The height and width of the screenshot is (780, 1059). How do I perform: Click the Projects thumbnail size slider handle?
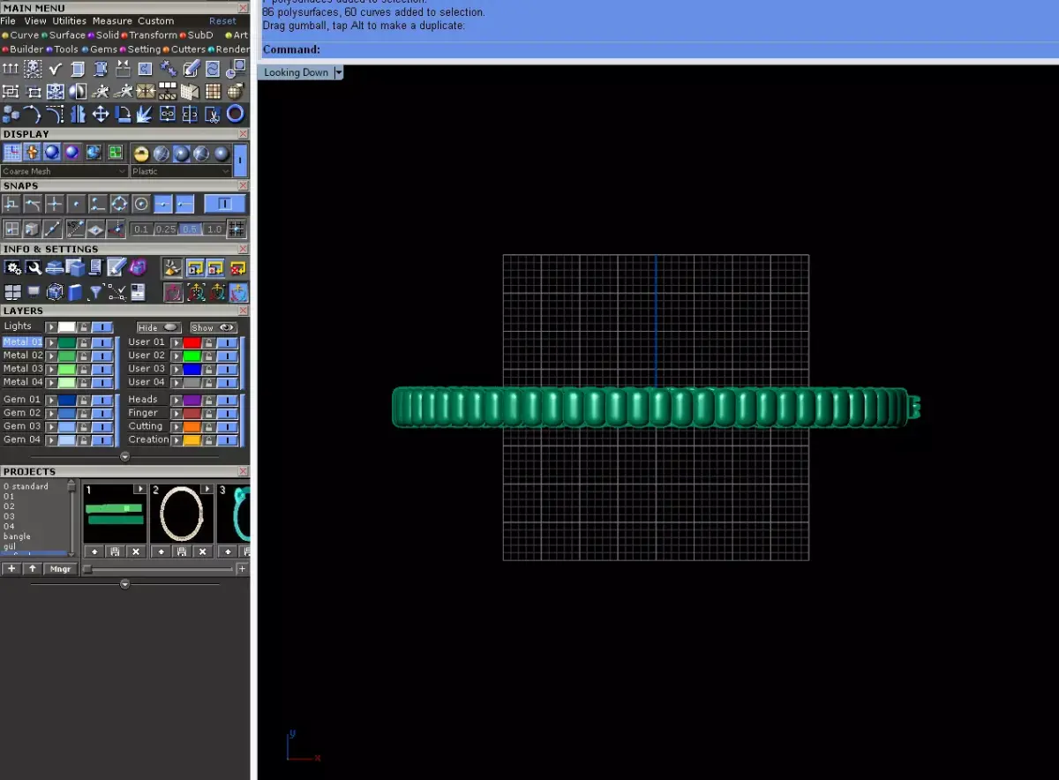tap(87, 570)
